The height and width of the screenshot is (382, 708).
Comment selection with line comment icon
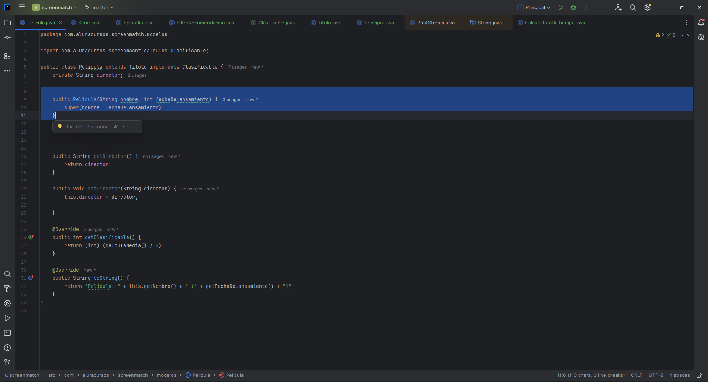pos(116,127)
